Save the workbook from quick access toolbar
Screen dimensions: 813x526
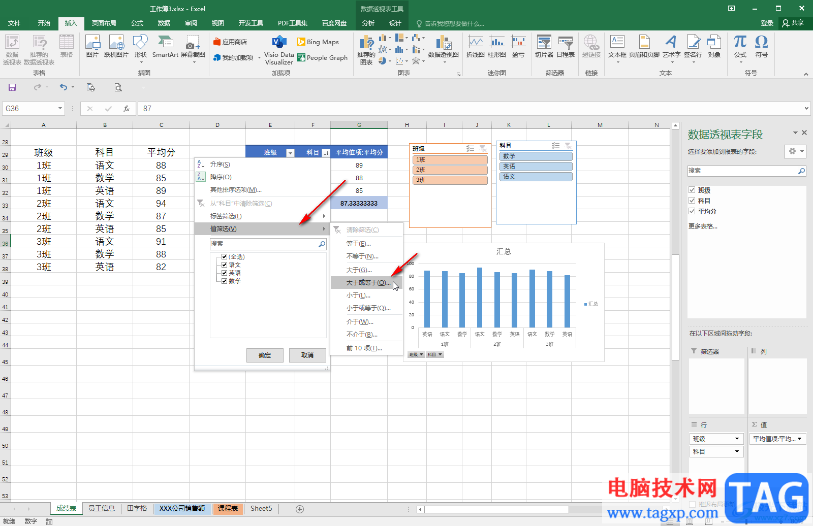(12, 87)
